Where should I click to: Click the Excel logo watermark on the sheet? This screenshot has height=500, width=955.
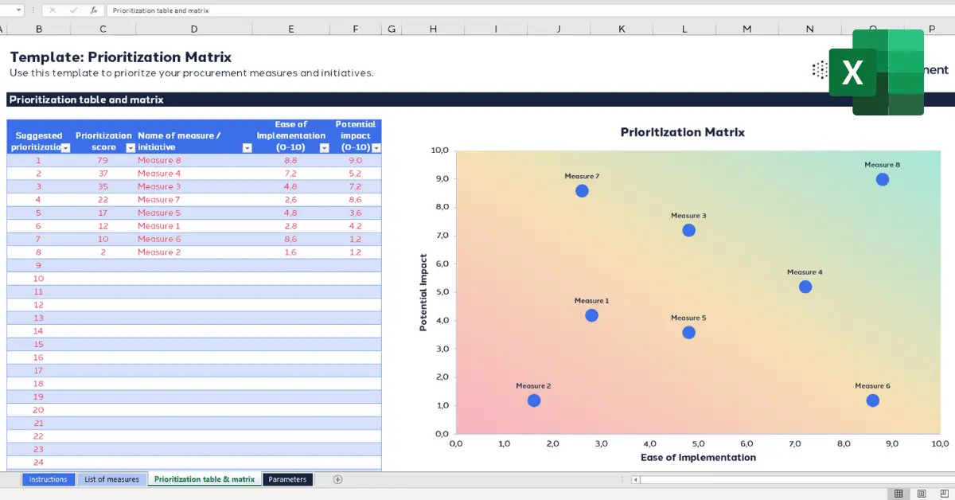852,72
